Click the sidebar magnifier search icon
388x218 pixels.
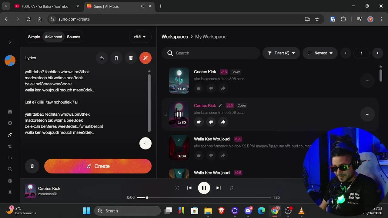(10, 169)
